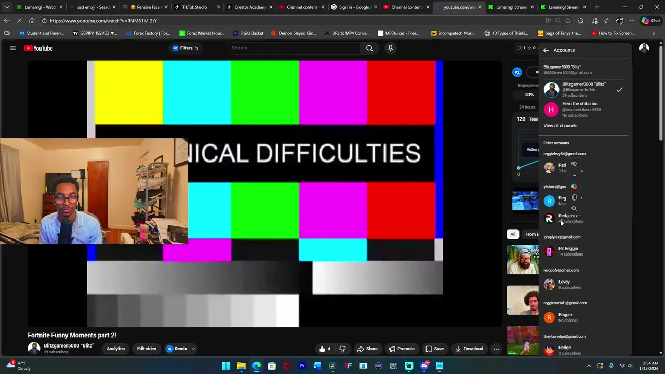This screenshot has width=665, height=374.
Task: Open the three-dot option in the floating toolbar
Action: pos(574,175)
